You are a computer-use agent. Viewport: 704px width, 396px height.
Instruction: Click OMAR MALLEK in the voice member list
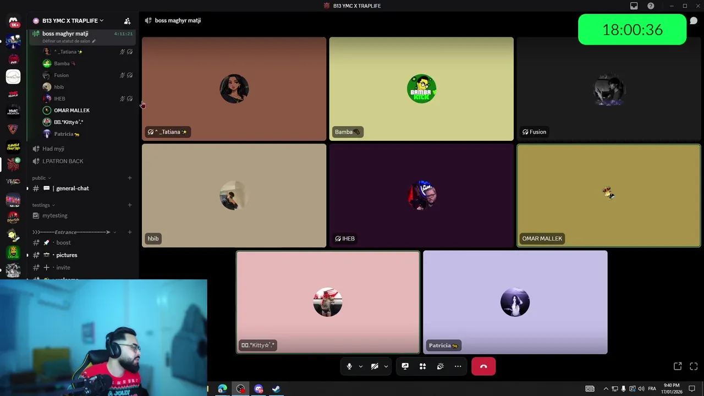point(88,111)
